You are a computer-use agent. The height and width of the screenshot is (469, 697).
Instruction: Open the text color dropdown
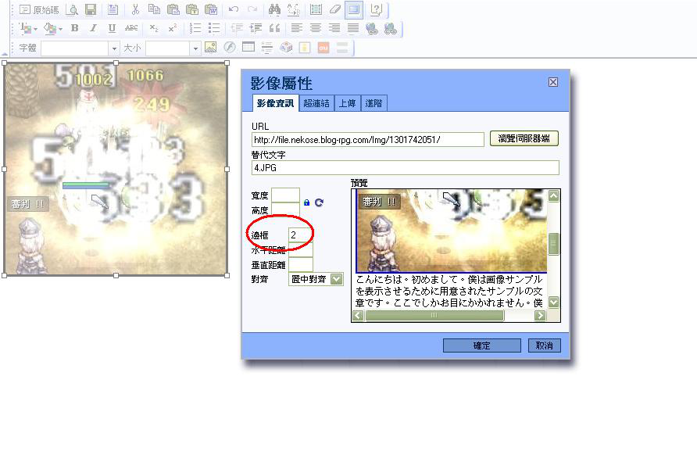28,28
